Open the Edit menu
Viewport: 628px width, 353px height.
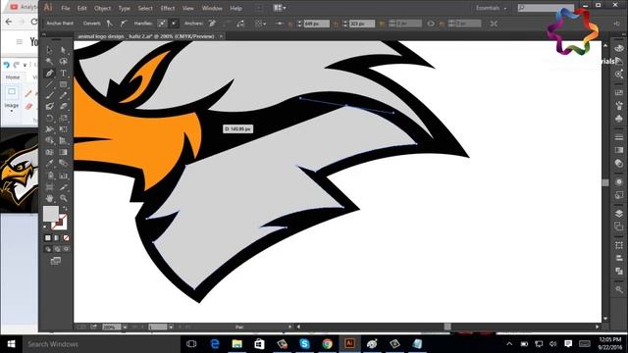(81, 8)
